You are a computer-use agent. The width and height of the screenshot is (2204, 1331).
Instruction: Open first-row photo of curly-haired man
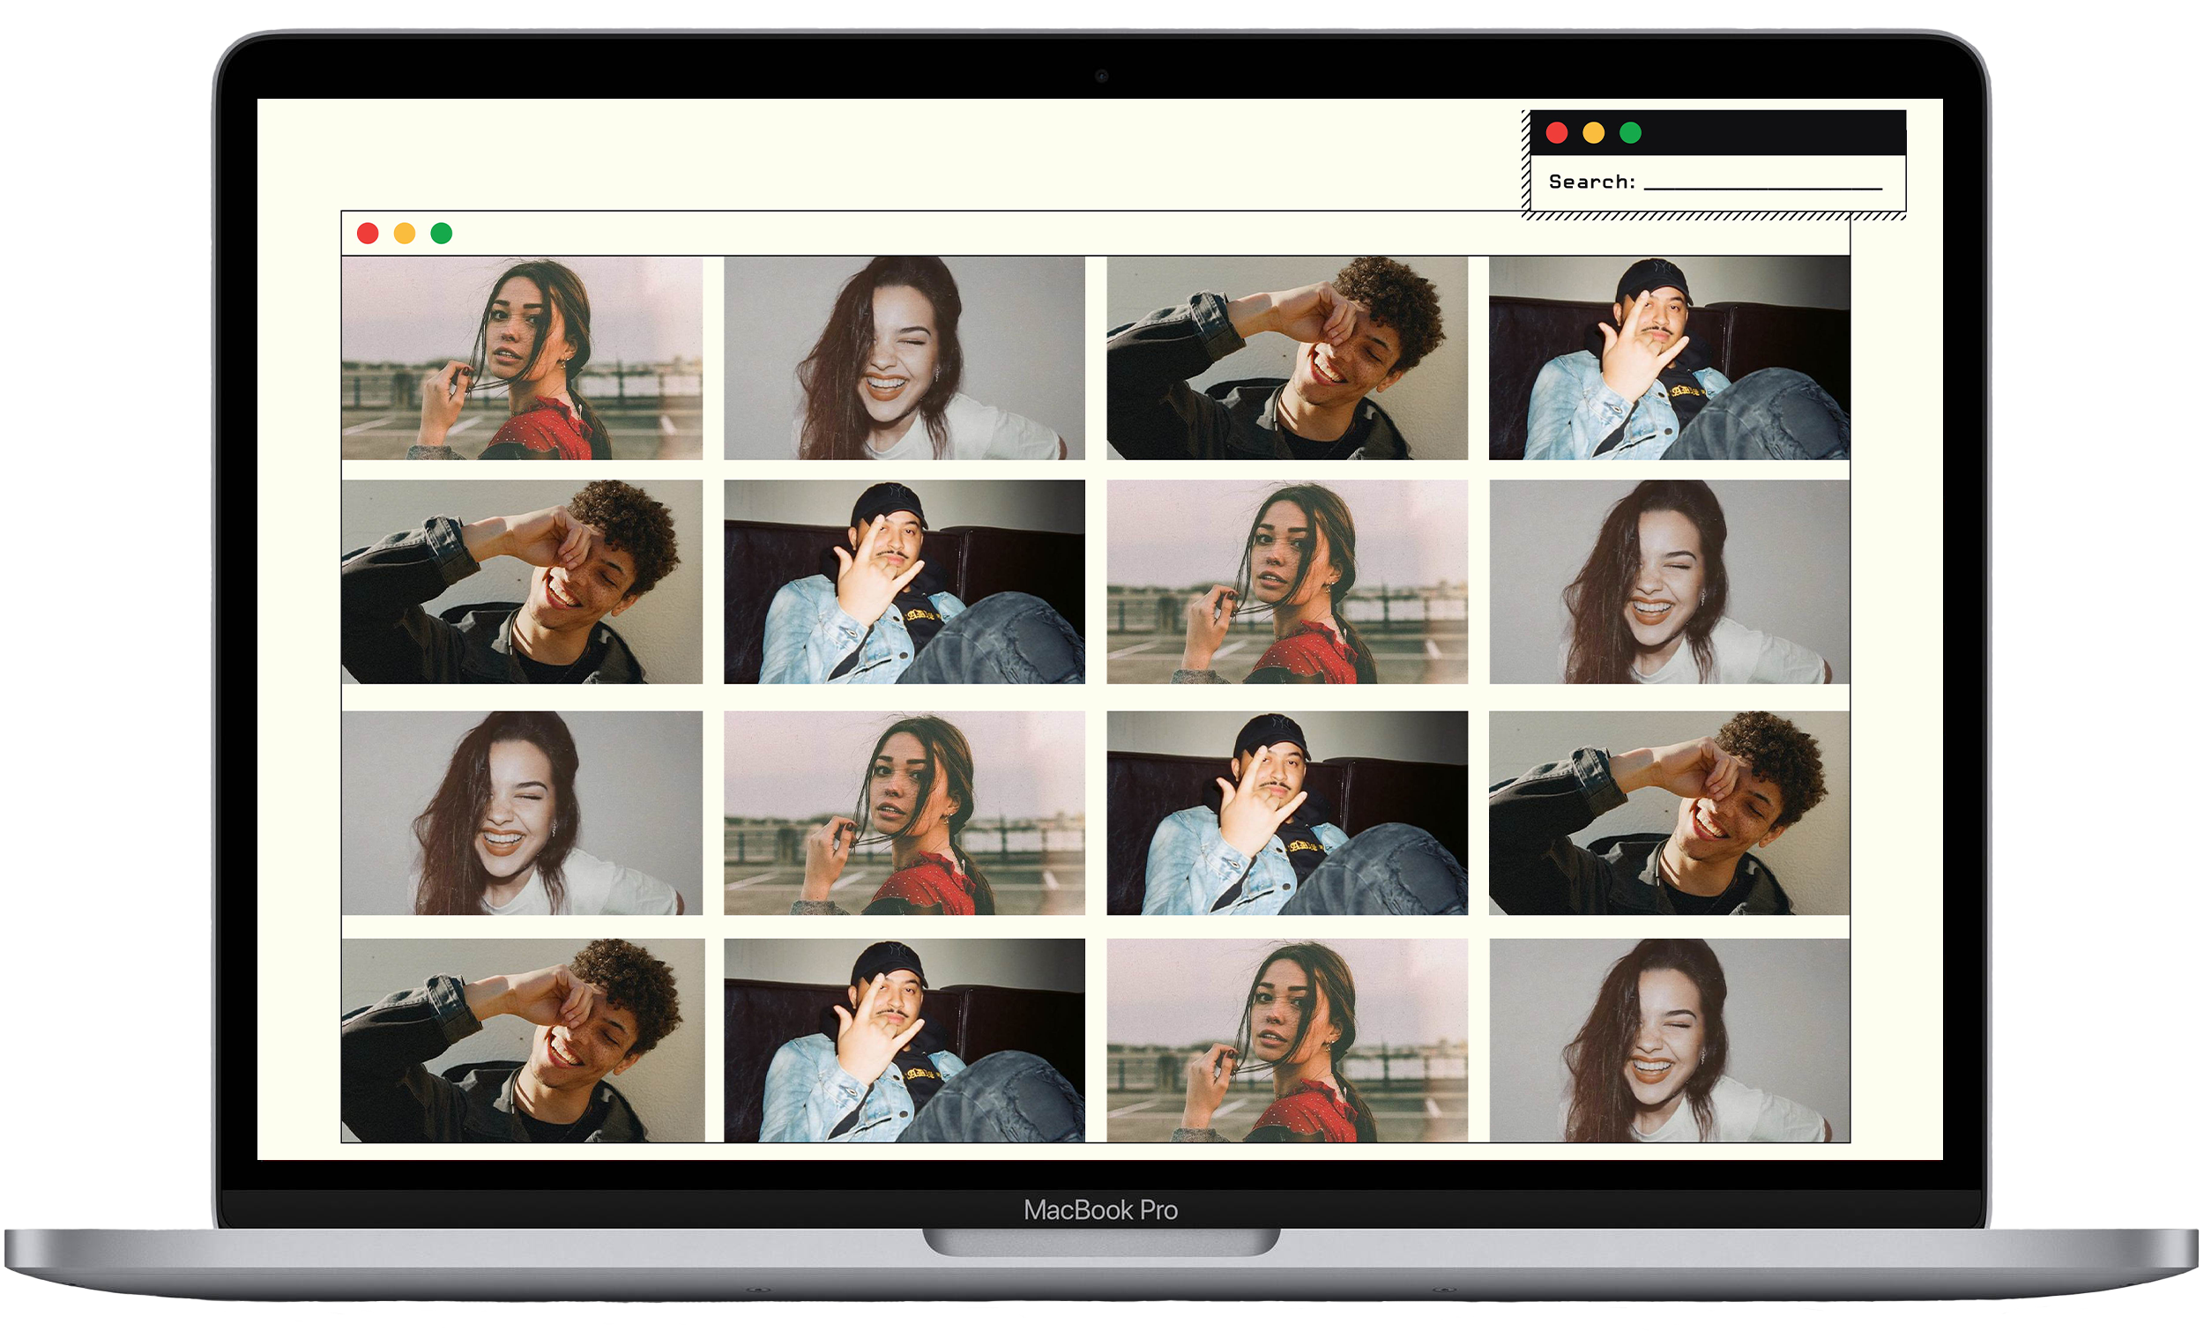tap(1286, 358)
